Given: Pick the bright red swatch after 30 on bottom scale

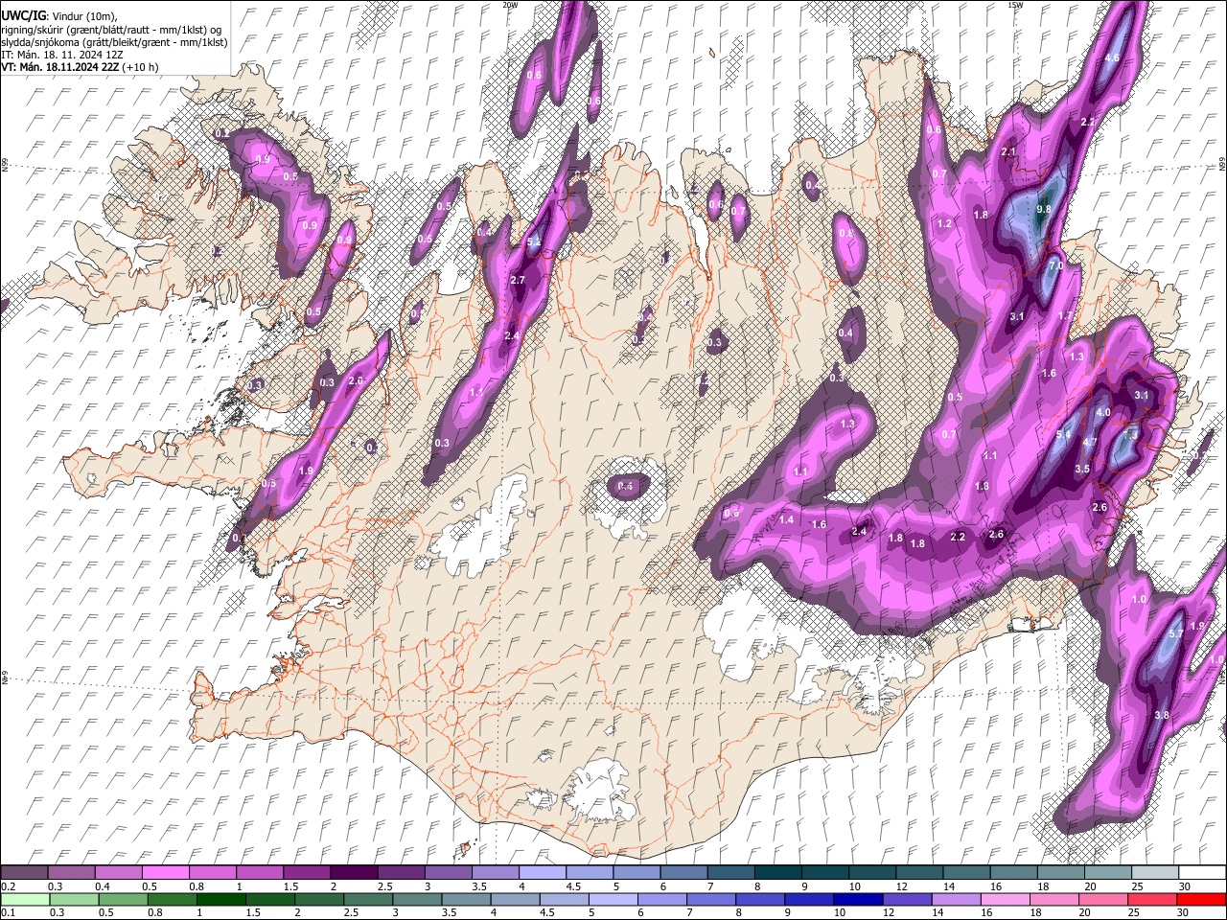Looking at the screenshot, I should 1202,899.
